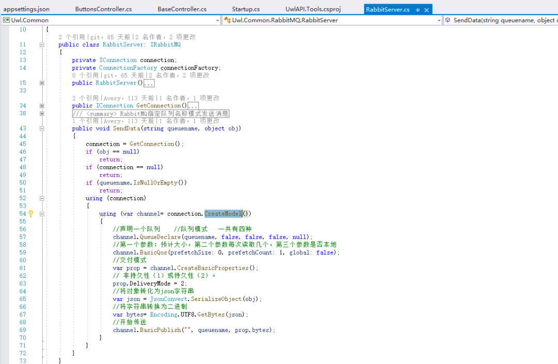Expand the summary comment block
The width and height of the screenshot is (558, 364).
tap(42, 114)
